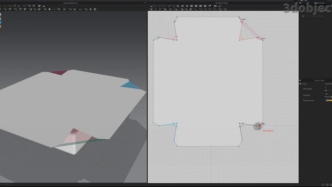Click the last icon in 3D toolbar bottom row
Viewport: 332px width, 187px height.
click(x=95, y=9)
